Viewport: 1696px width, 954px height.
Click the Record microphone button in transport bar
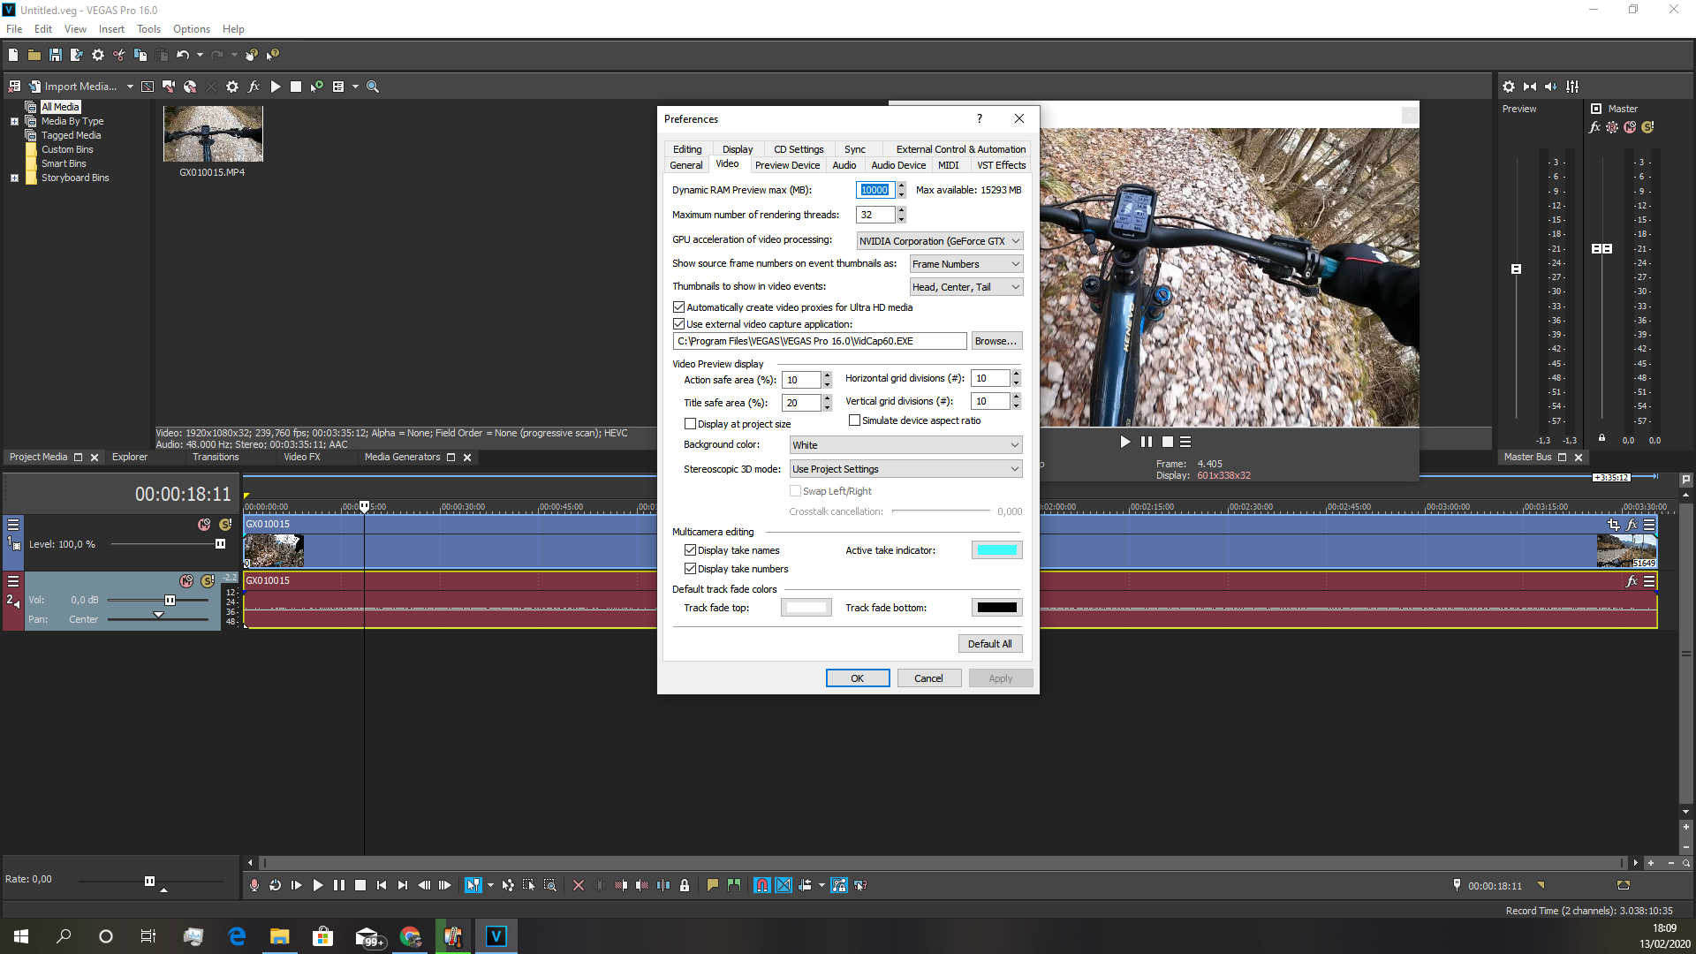[x=254, y=885]
